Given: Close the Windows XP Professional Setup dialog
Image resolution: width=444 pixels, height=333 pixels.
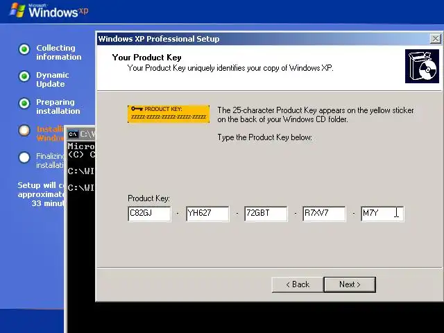Looking at the screenshot, I should pos(436,39).
